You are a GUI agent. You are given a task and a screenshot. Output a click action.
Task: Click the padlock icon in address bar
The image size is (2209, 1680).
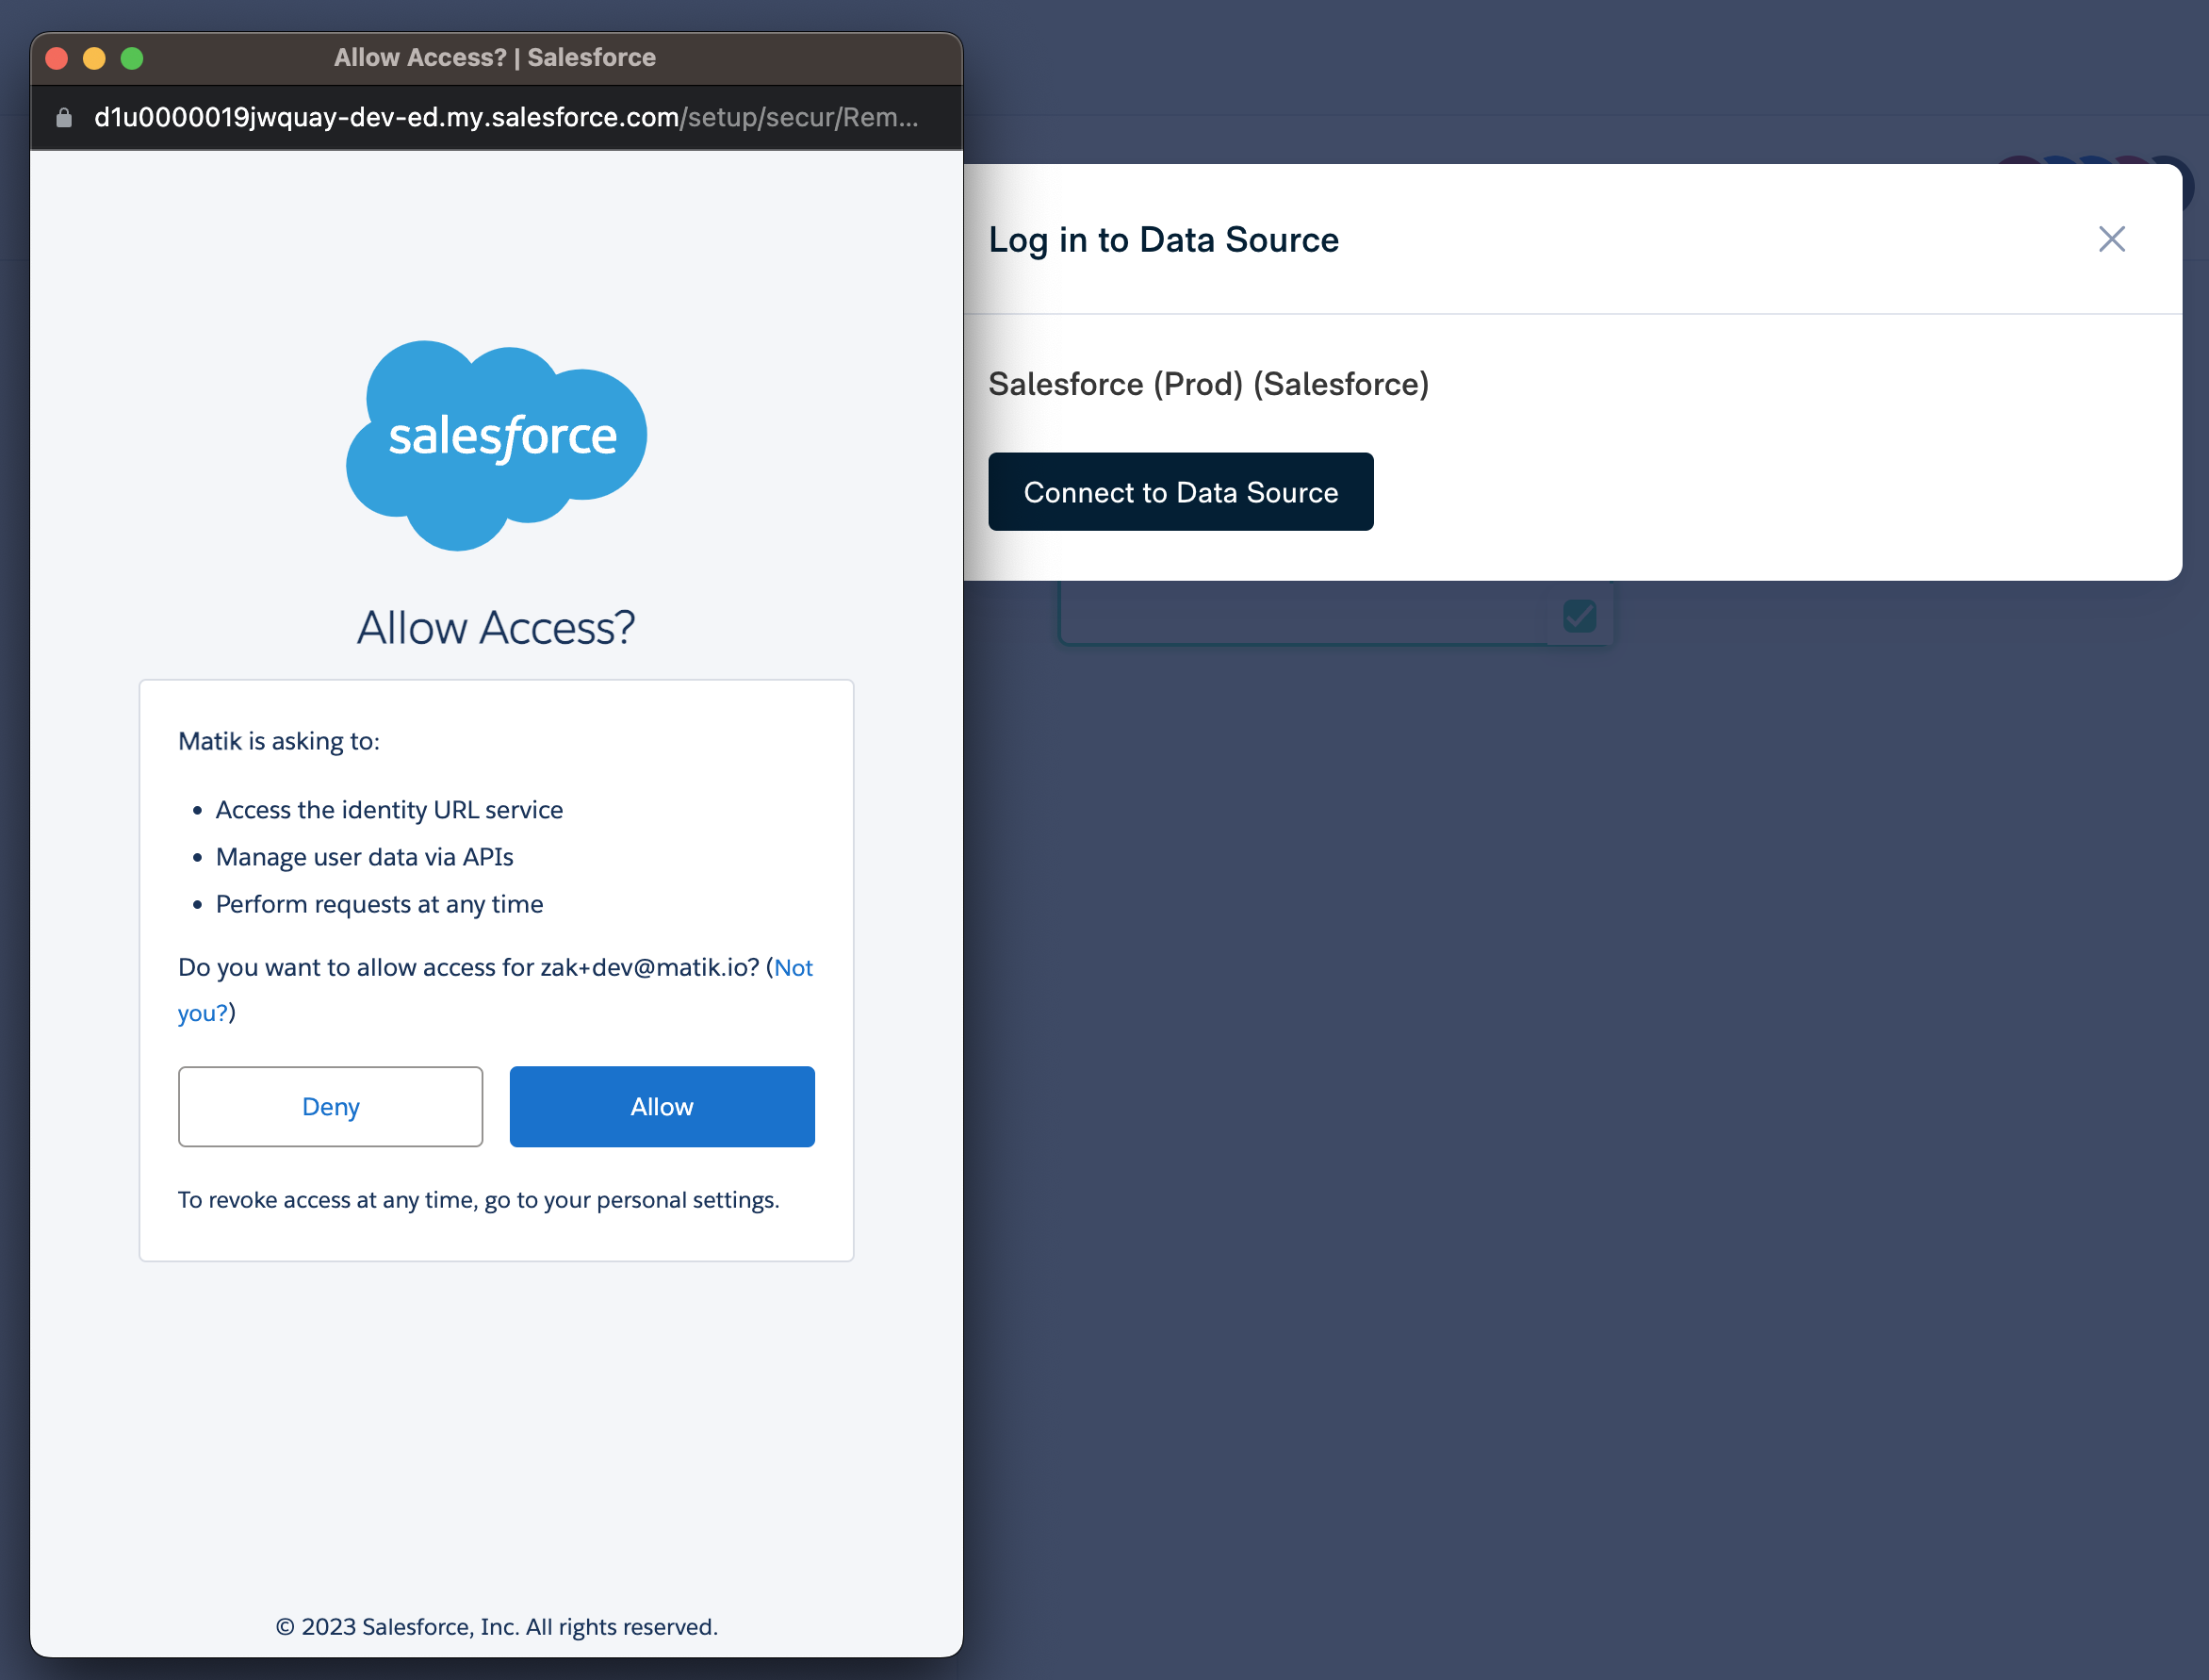tap(64, 118)
